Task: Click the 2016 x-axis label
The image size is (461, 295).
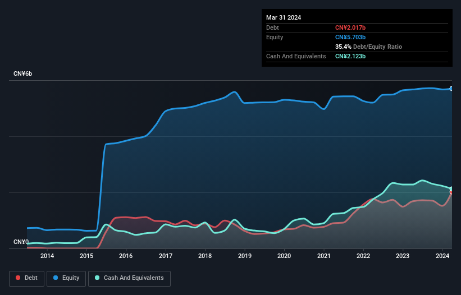Action: (126, 256)
